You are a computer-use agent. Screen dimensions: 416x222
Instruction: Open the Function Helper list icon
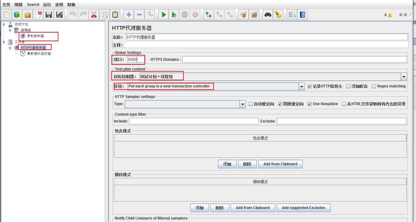coord(292,15)
